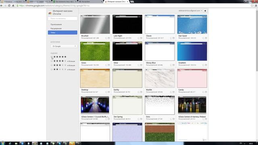258x145 pixels.
Task: Open the Windows Start button
Action: tap(2, 143)
